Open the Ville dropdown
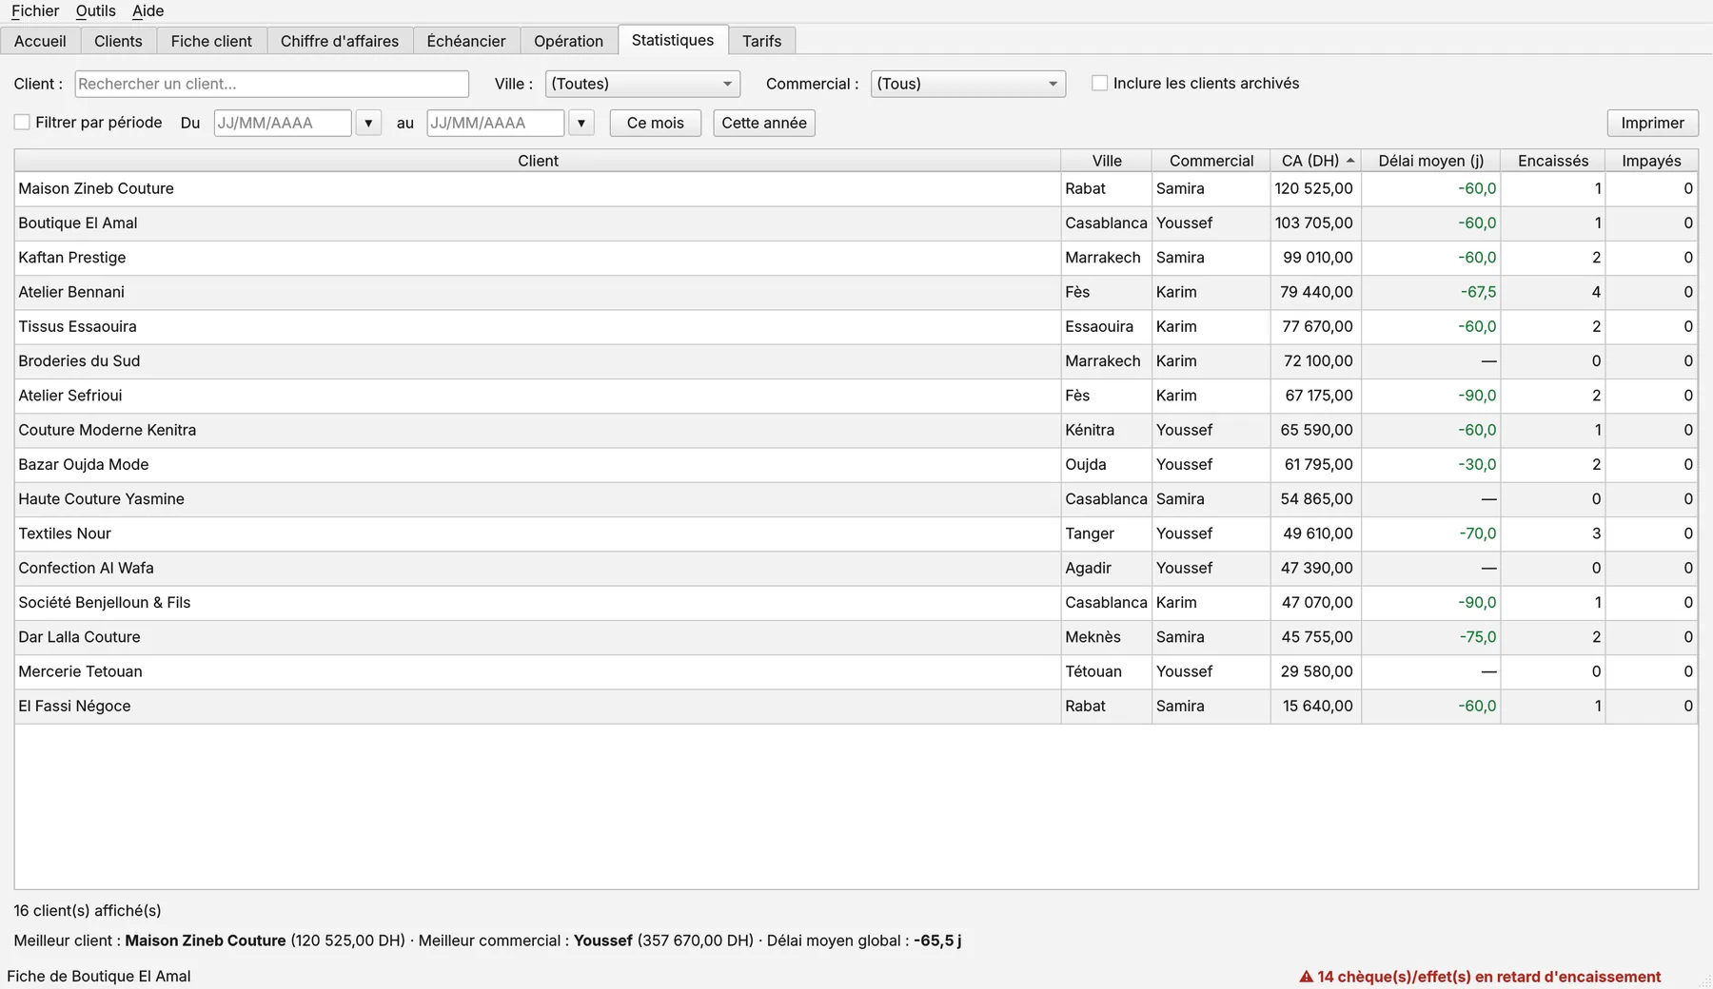The image size is (1713, 989). point(642,84)
